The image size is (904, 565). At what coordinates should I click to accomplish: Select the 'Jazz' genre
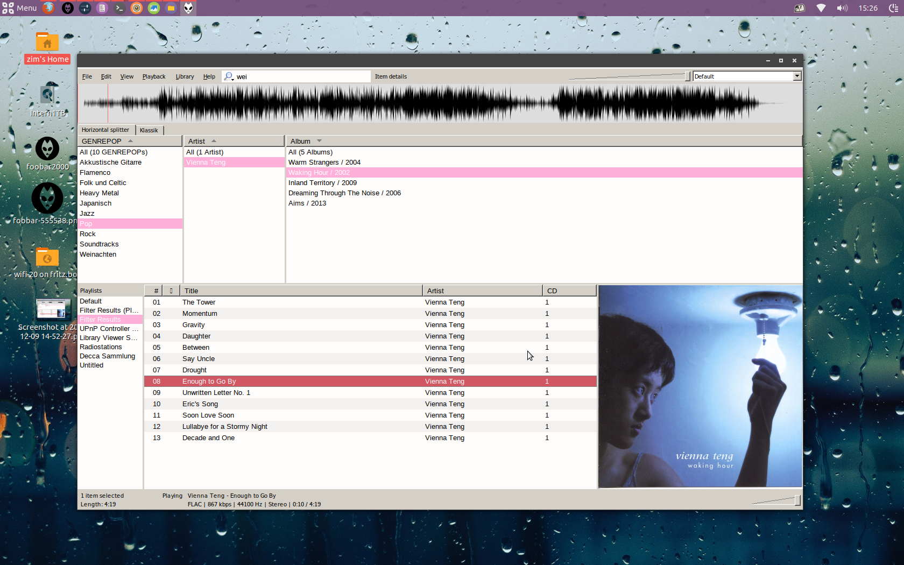click(130, 214)
